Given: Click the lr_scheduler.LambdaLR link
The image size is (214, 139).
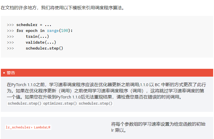Looking at the screenshot, I should click(28, 127).
